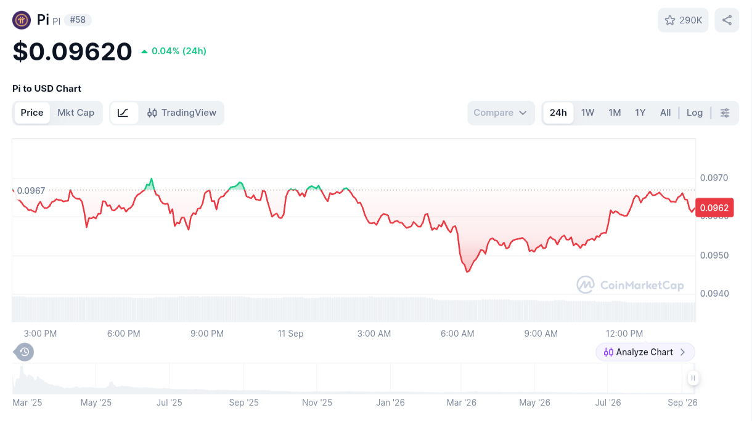Click the 6:00 AM axis label
The image size is (752, 421).
[457, 334]
